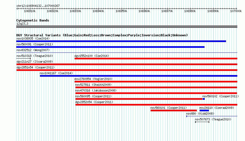Image resolution: width=245 pixels, height=141 pixels.
Task: Click the 106910k ruler tick label
Action: click(x=30, y=11)
